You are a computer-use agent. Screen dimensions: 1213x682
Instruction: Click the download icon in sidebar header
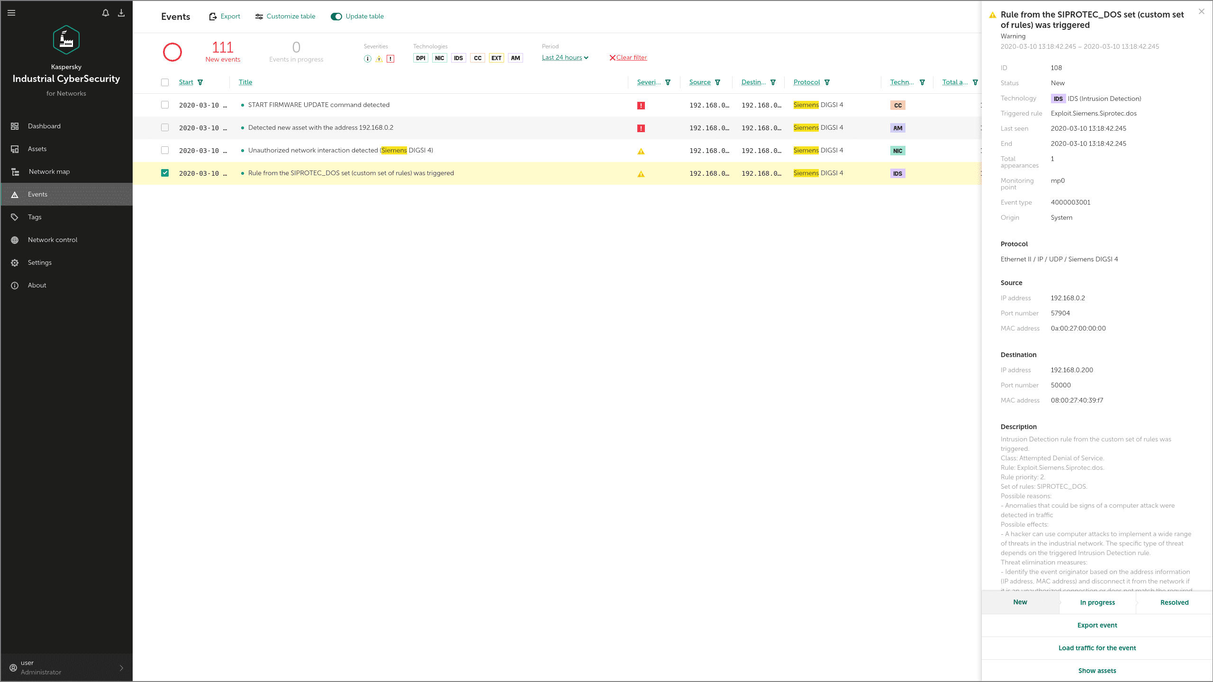121,13
